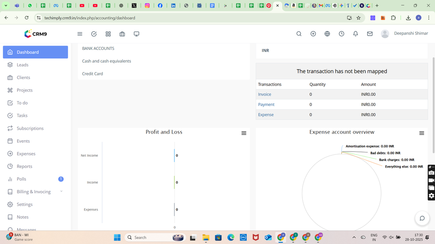This screenshot has height=244, width=435.
Task: Click Amortisation expense legend label
Action: 370,146
